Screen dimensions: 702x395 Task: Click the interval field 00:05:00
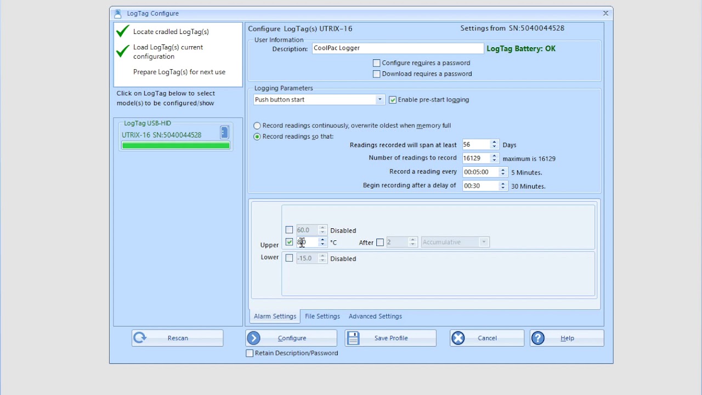coord(480,172)
